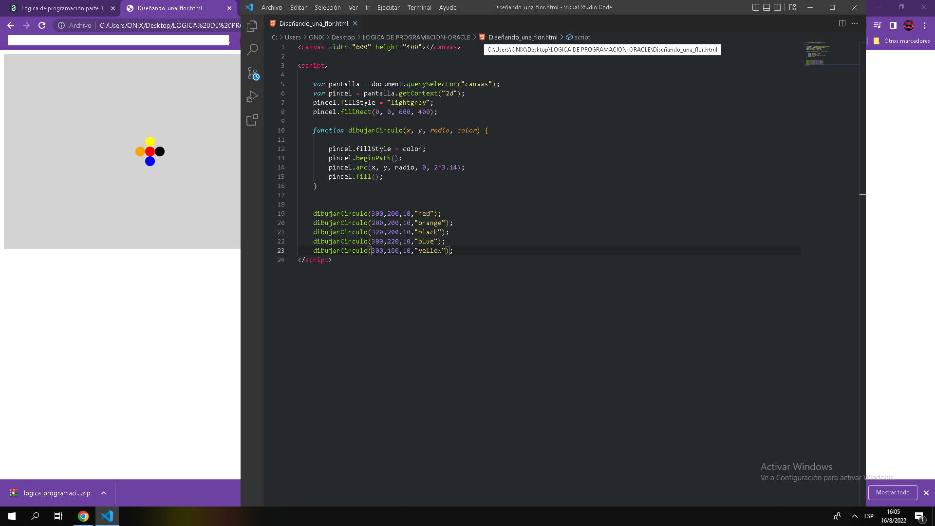The width and height of the screenshot is (935, 526).
Task: Close the Chrome downloads bar
Action: [926, 493]
